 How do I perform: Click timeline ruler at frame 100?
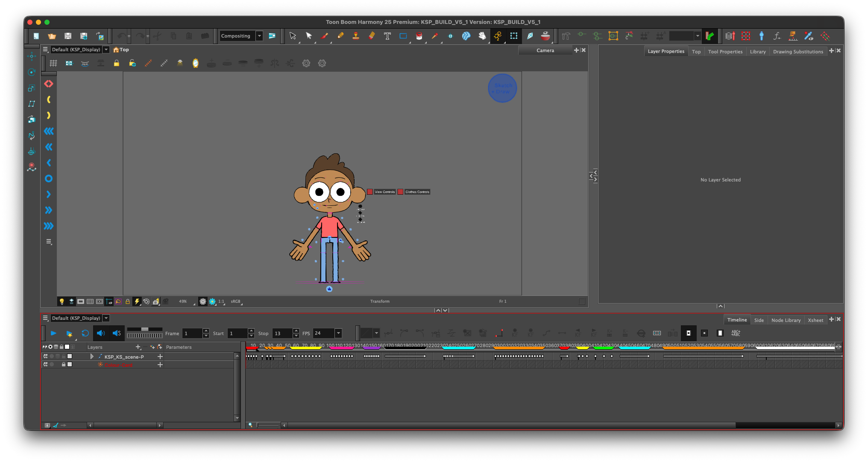click(331, 346)
